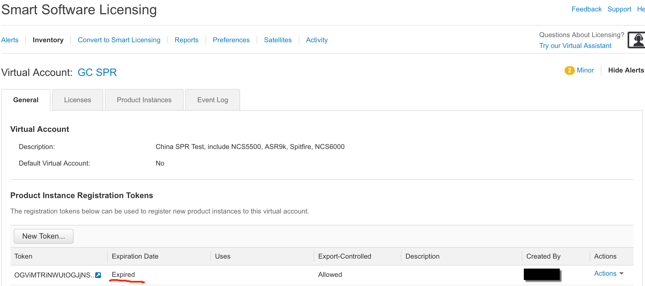Screen dimensions: 645x286
Task: Click Hide Alerts
Action: click(x=626, y=70)
